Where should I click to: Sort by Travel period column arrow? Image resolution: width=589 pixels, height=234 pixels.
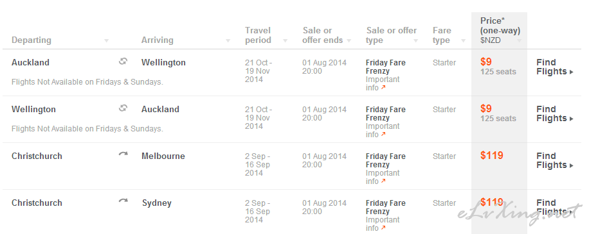point(285,41)
